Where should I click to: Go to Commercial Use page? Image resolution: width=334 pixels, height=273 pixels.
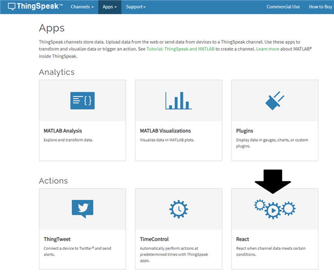[283, 7]
